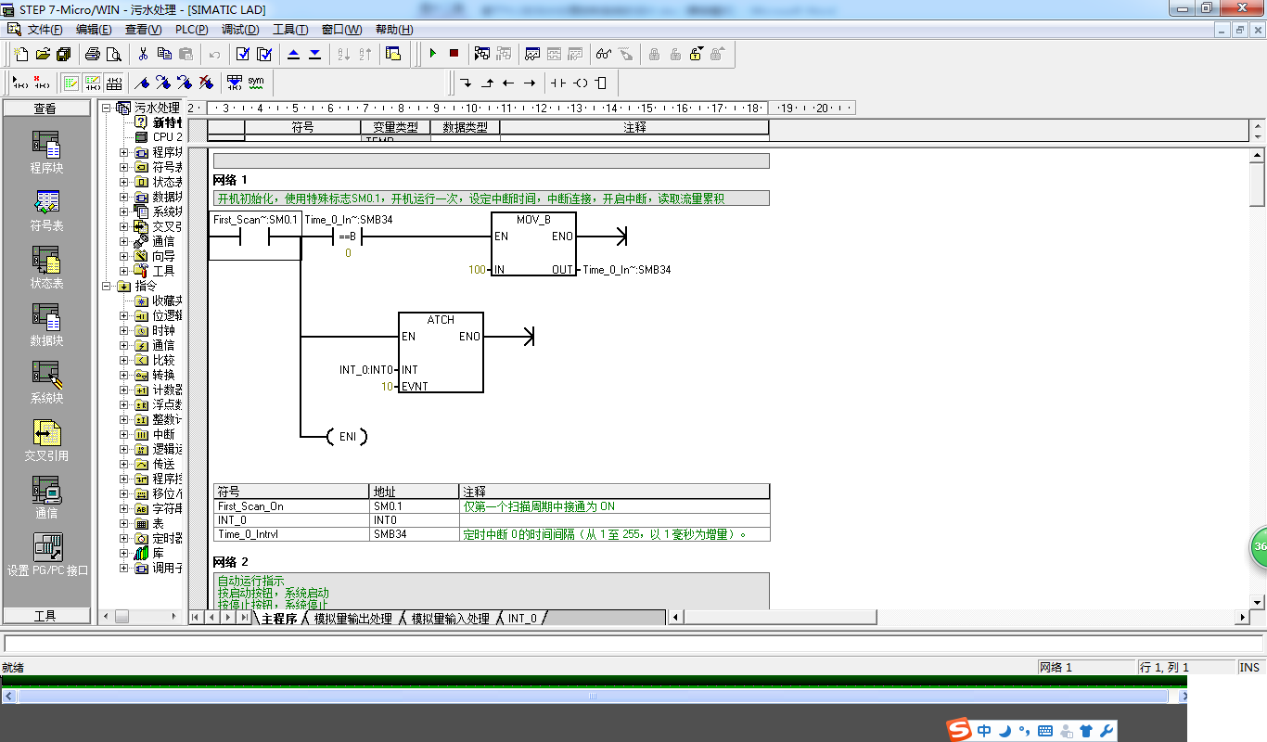Download the program to PLC with down arrow

pos(314,54)
